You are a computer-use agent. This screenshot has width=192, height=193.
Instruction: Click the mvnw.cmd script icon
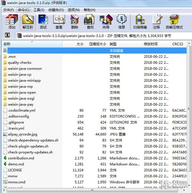click(x=5, y=182)
